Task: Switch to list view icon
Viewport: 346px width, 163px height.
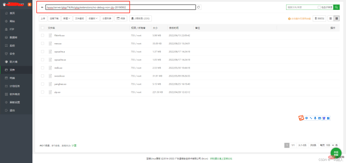Action: (x=337, y=18)
